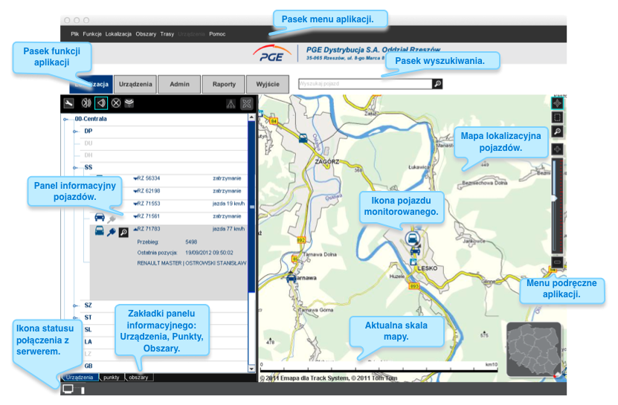Viewport: 618px width, 405px height.
Task: Click the blue key icon in RZ 71783 row
Action: (111, 232)
